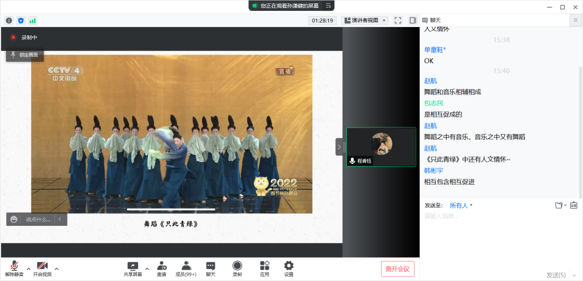This screenshot has width=583, height=281.
Task: Open the chat file send icon
Action: 560,205
